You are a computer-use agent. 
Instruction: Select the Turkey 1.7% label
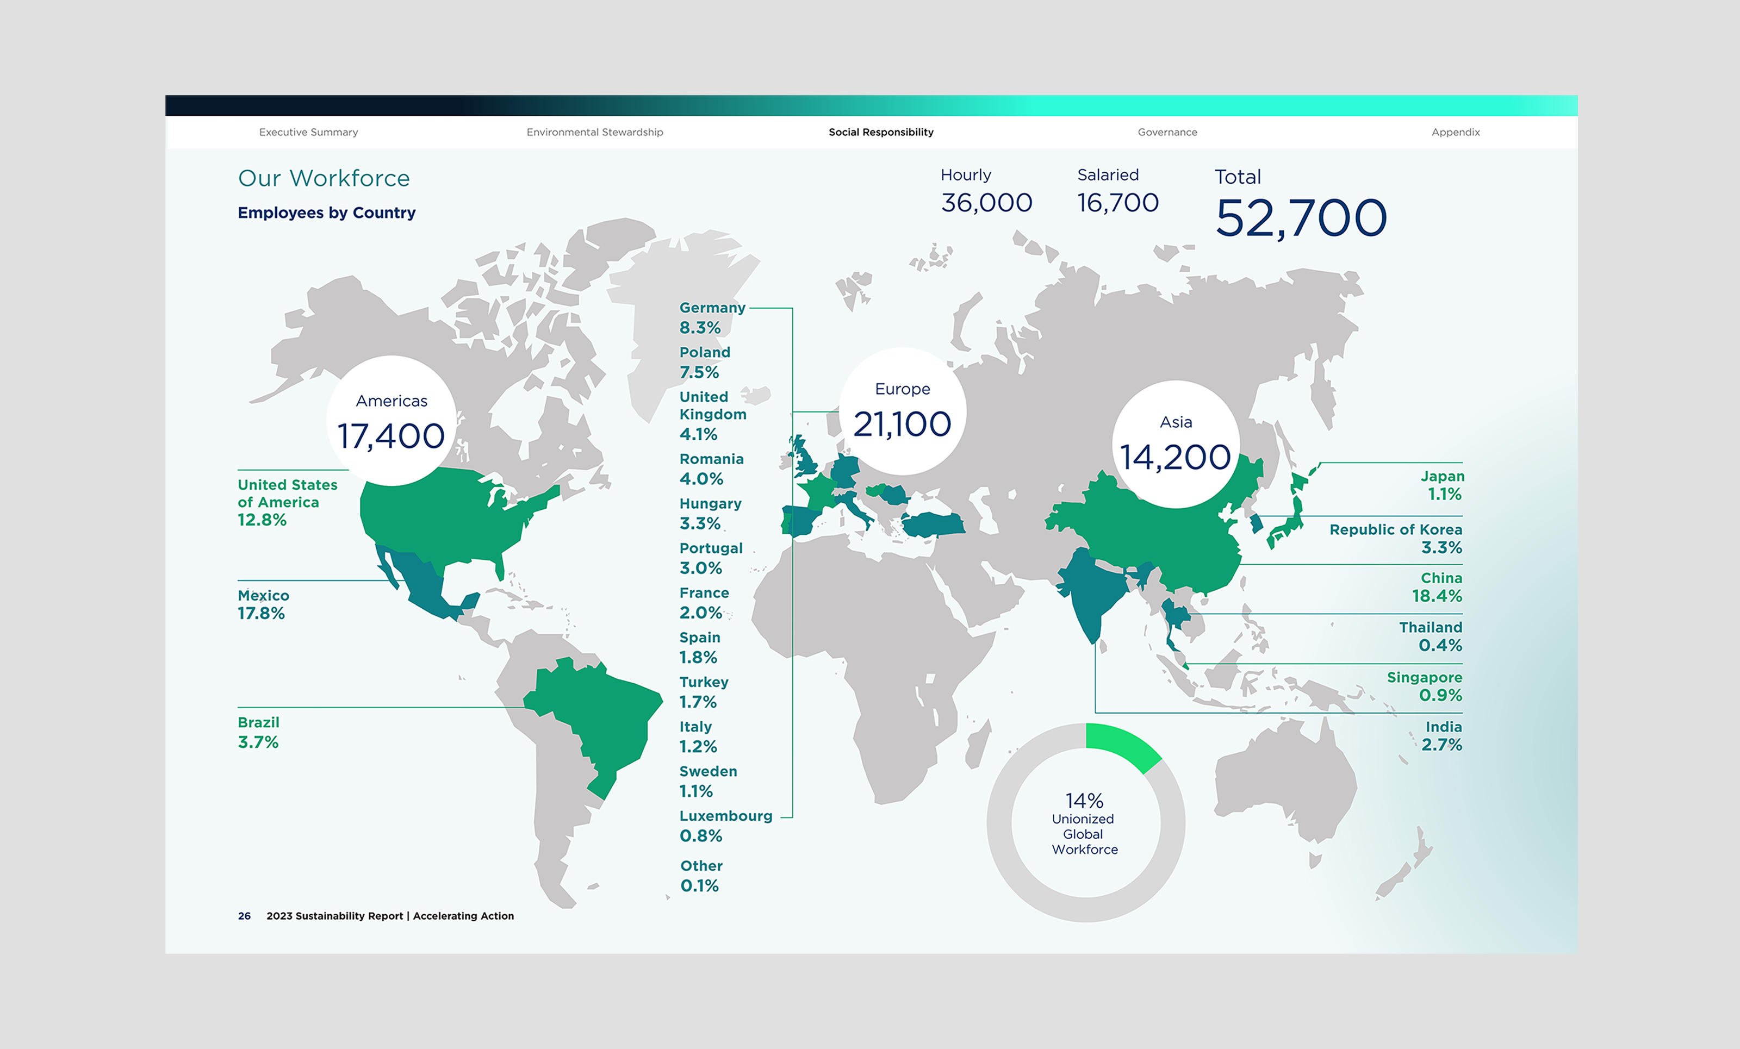pyautogui.click(x=704, y=692)
